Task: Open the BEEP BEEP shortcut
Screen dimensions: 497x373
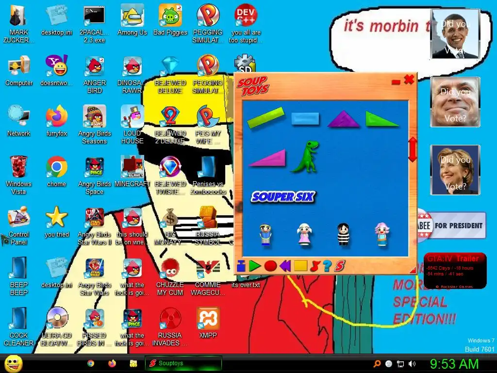Action: 19,276
